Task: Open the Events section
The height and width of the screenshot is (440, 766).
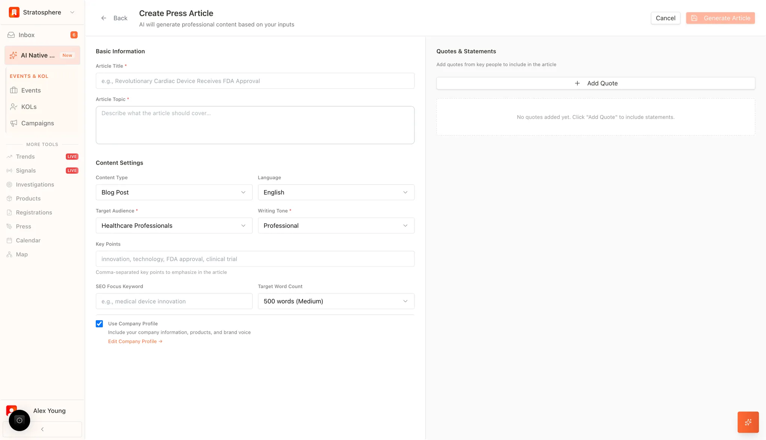Action: click(31, 90)
